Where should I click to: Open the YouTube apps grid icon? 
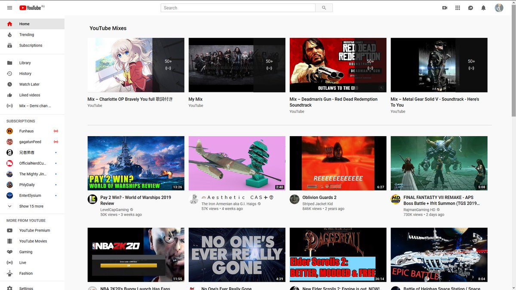coord(458,8)
